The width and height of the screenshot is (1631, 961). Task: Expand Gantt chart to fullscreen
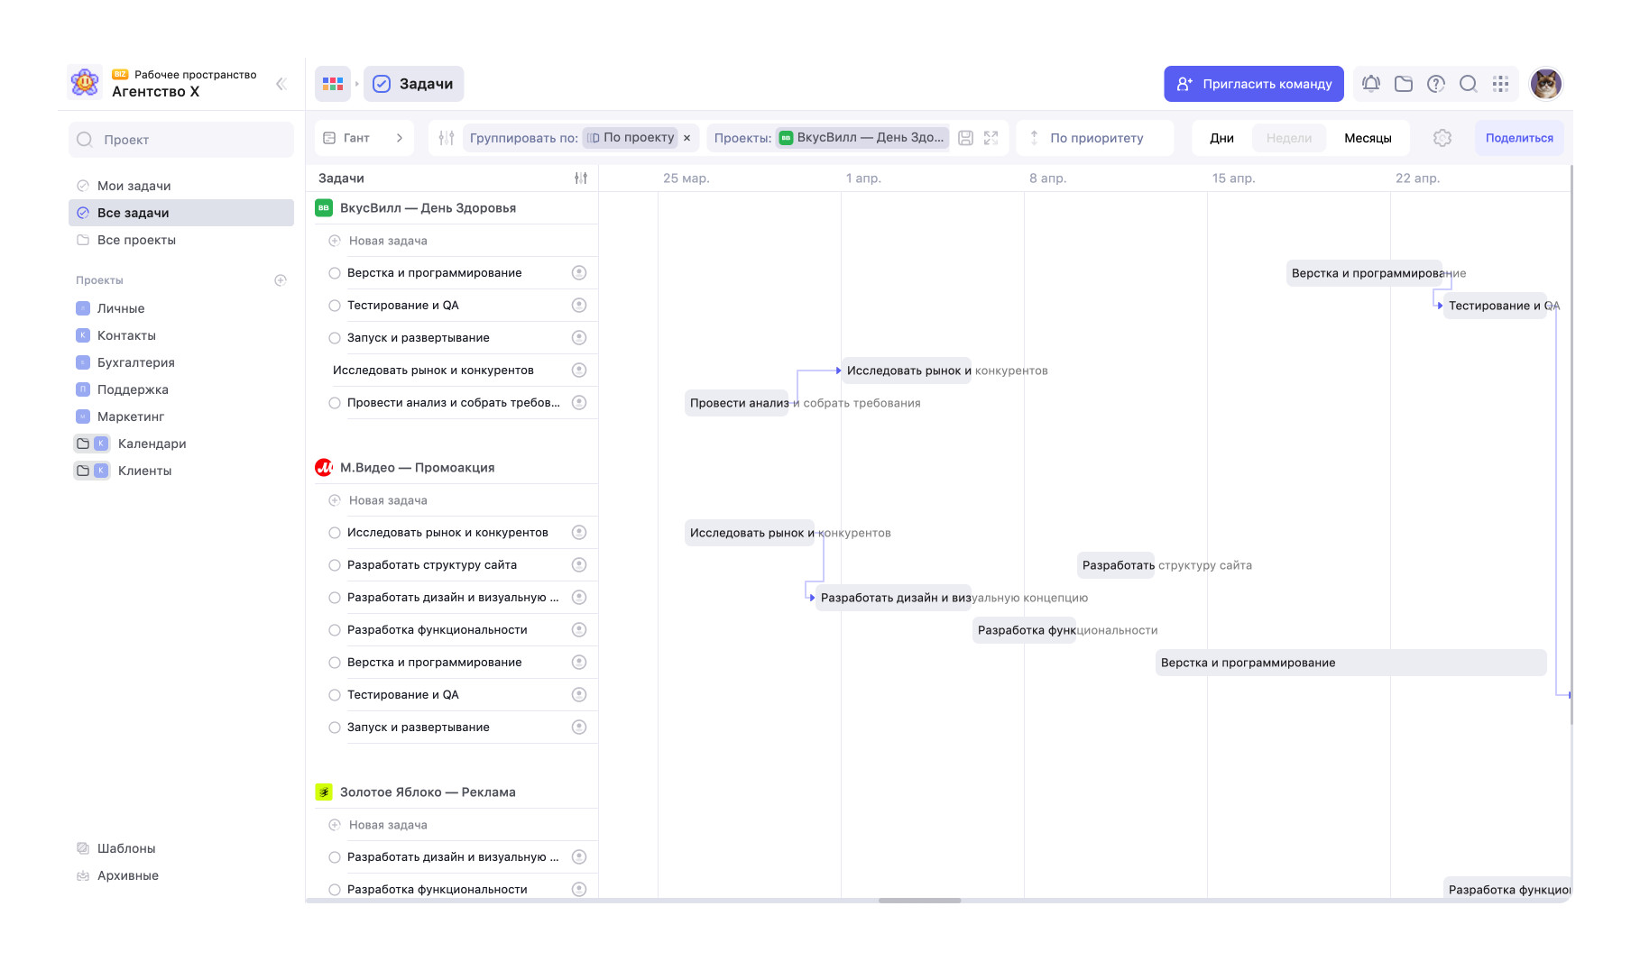(x=991, y=138)
